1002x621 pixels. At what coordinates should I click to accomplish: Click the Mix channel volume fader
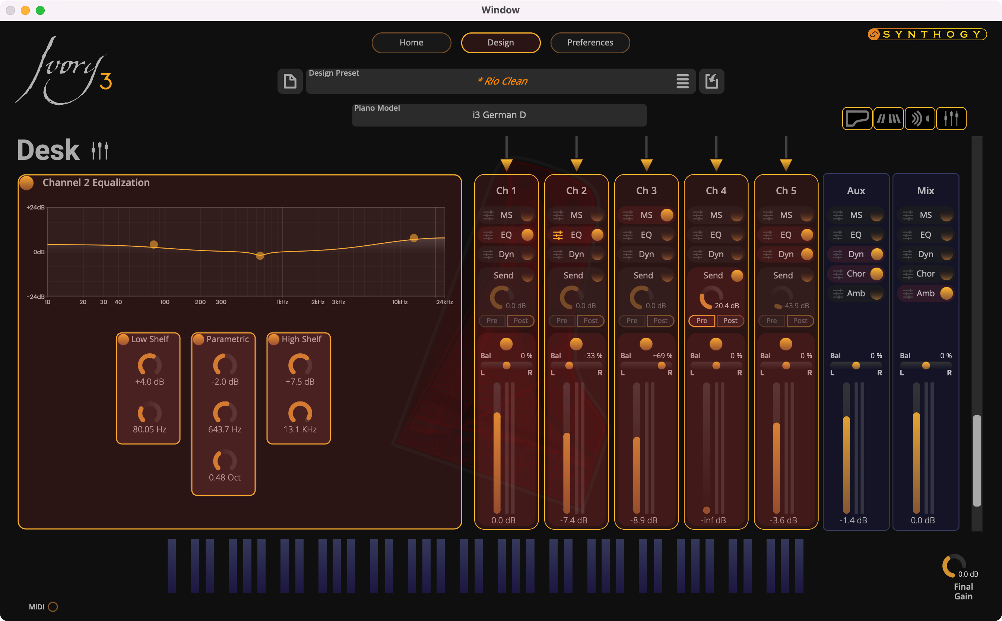click(x=916, y=448)
